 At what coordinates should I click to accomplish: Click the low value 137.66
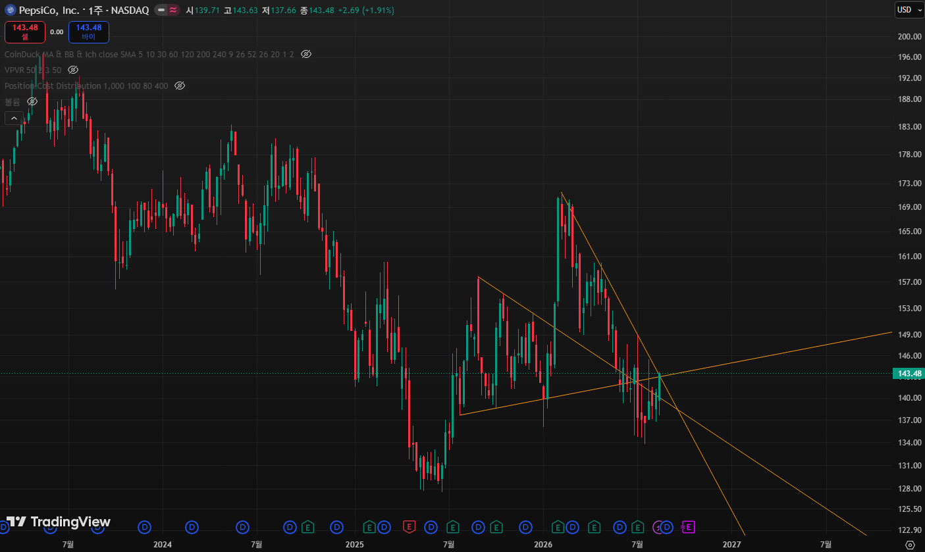pos(282,10)
